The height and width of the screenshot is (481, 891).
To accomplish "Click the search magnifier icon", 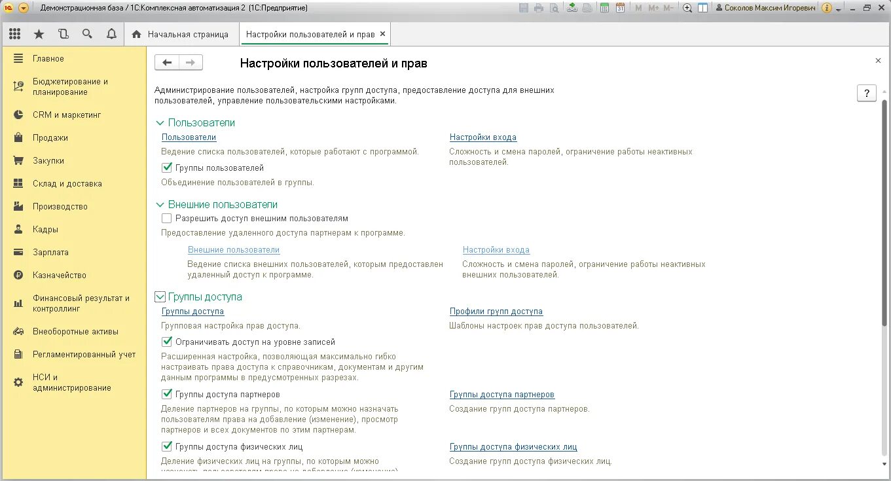I will [87, 34].
